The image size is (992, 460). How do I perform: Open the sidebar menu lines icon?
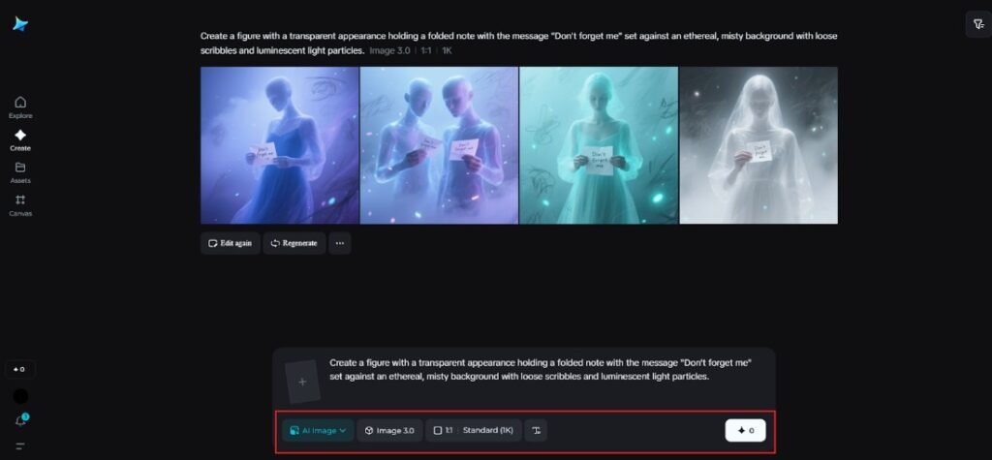(x=20, y=446)
